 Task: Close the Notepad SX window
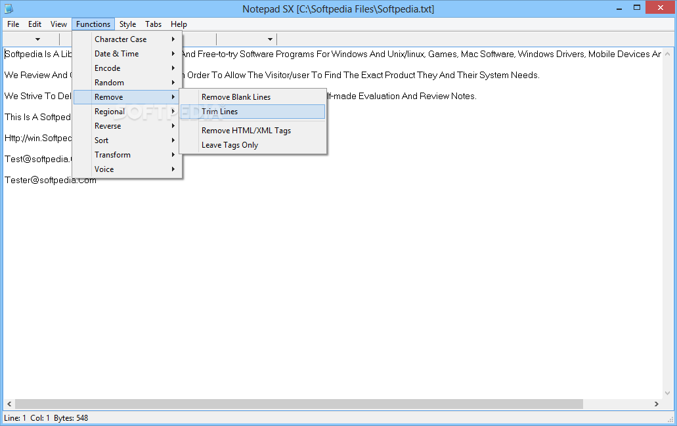(660, 7)
